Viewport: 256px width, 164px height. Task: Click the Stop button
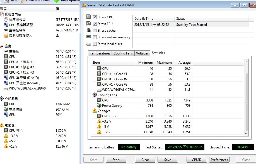[116, 160]
